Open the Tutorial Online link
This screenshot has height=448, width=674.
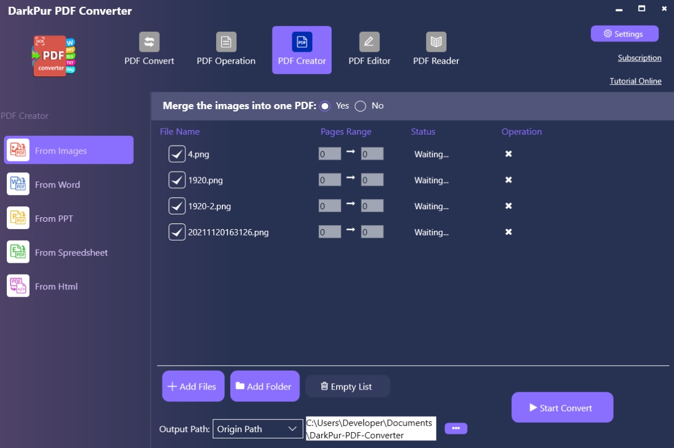point(635,81)
